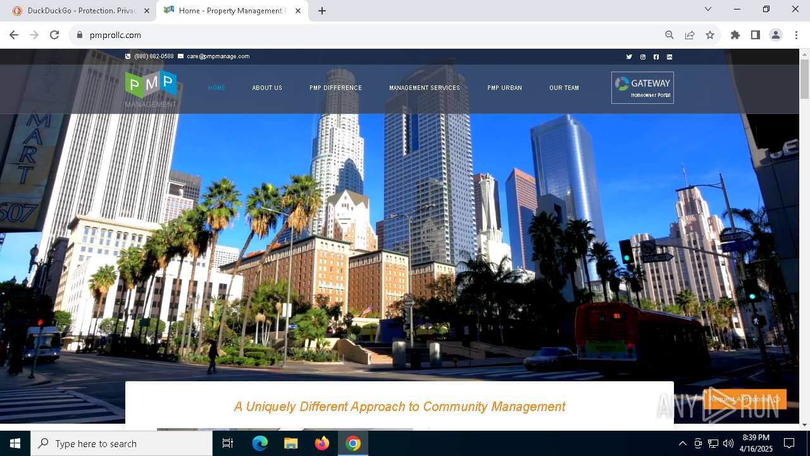Reload the pmprollc.com page

(54, 35)
